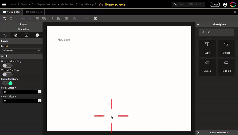Viewport: 238px width, 135px height.
Task: Click the copy icon in toolbar
Action: [52, 18]
